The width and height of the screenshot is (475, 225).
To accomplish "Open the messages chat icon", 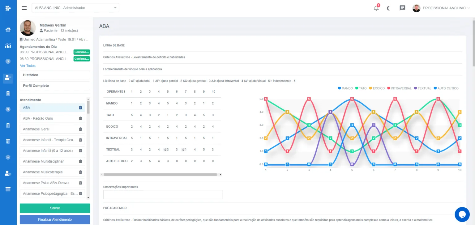I will [x=402, y=8].
